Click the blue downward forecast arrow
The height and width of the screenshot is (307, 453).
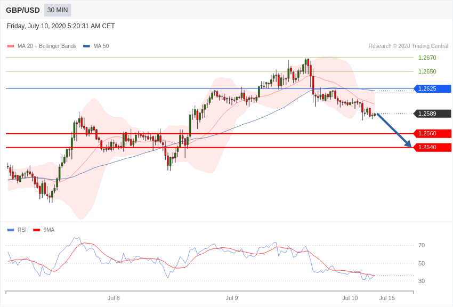coord(394,131)
